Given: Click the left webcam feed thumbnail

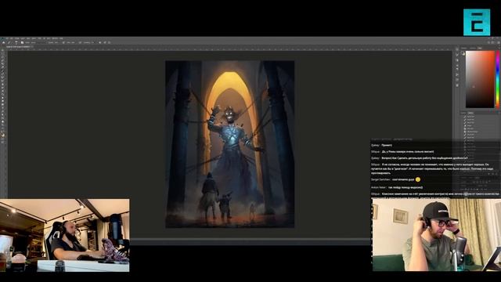Looking at the screenshot, I should (x=65, y=235).
